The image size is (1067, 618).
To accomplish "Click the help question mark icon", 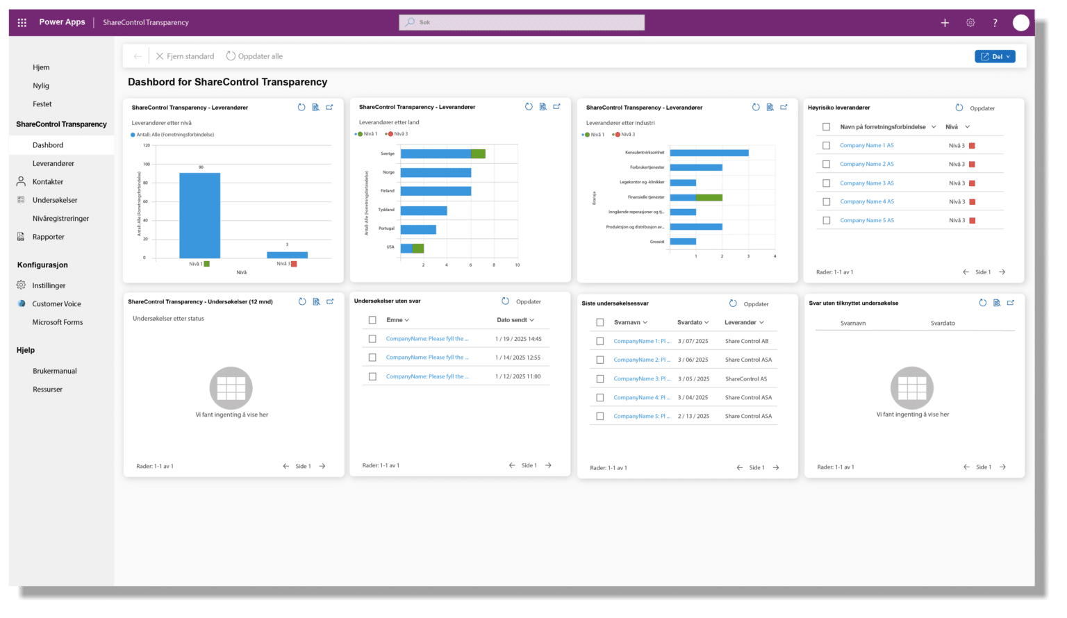I will pyautogui.click(x=995, y=22).
